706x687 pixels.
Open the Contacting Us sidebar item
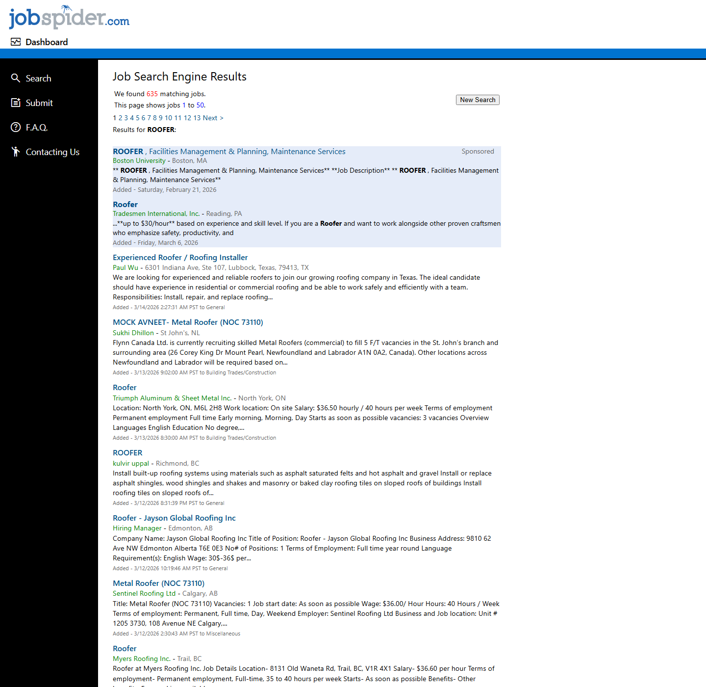pos(52,152)
